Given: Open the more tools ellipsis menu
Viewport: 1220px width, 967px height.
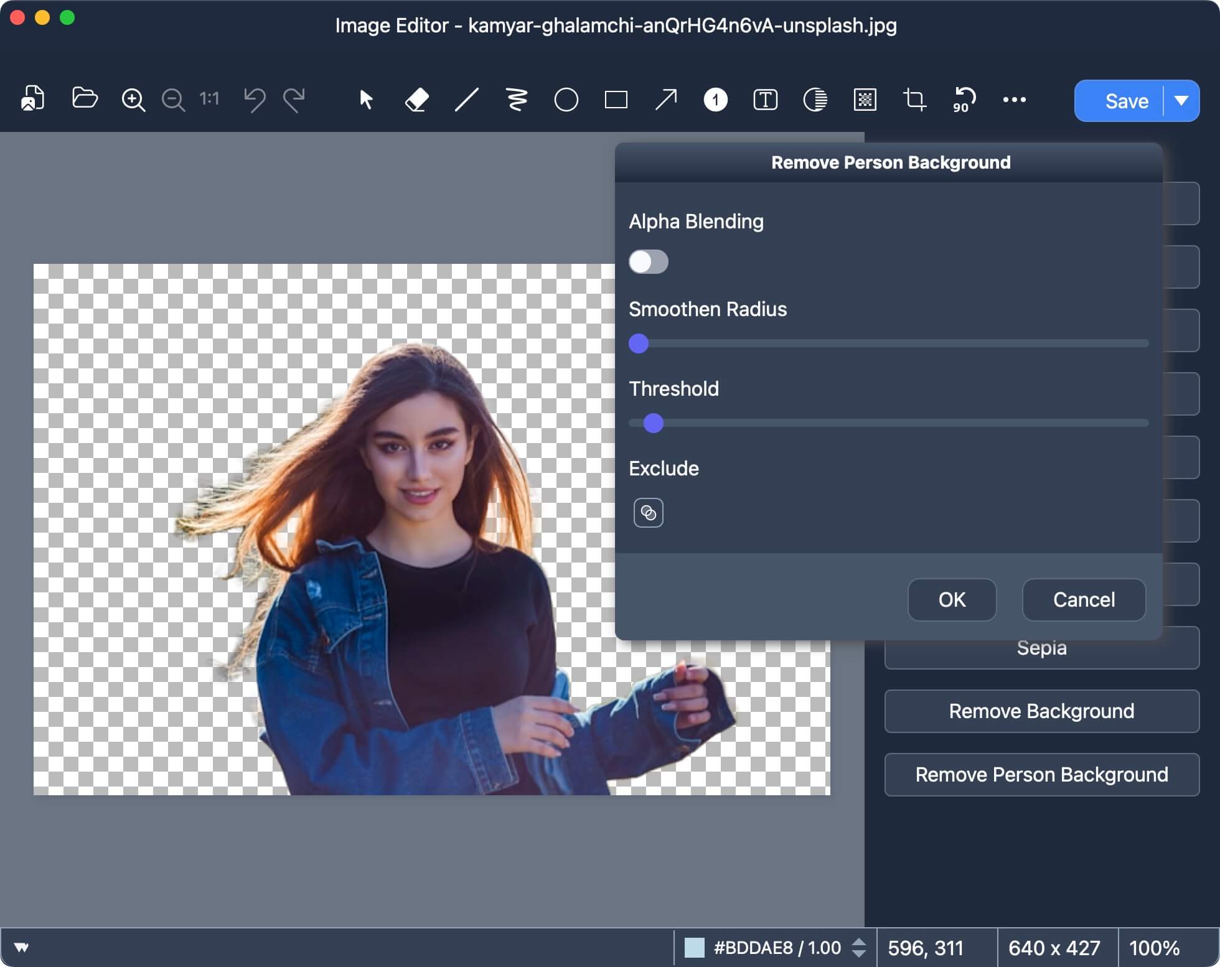Looking at the screenshot, I should 1014,100.
